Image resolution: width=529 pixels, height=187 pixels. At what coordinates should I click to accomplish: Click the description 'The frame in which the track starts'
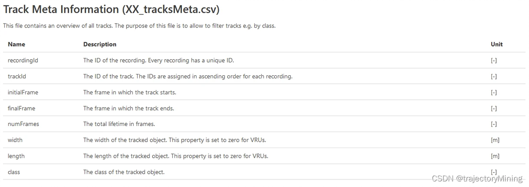129,92
